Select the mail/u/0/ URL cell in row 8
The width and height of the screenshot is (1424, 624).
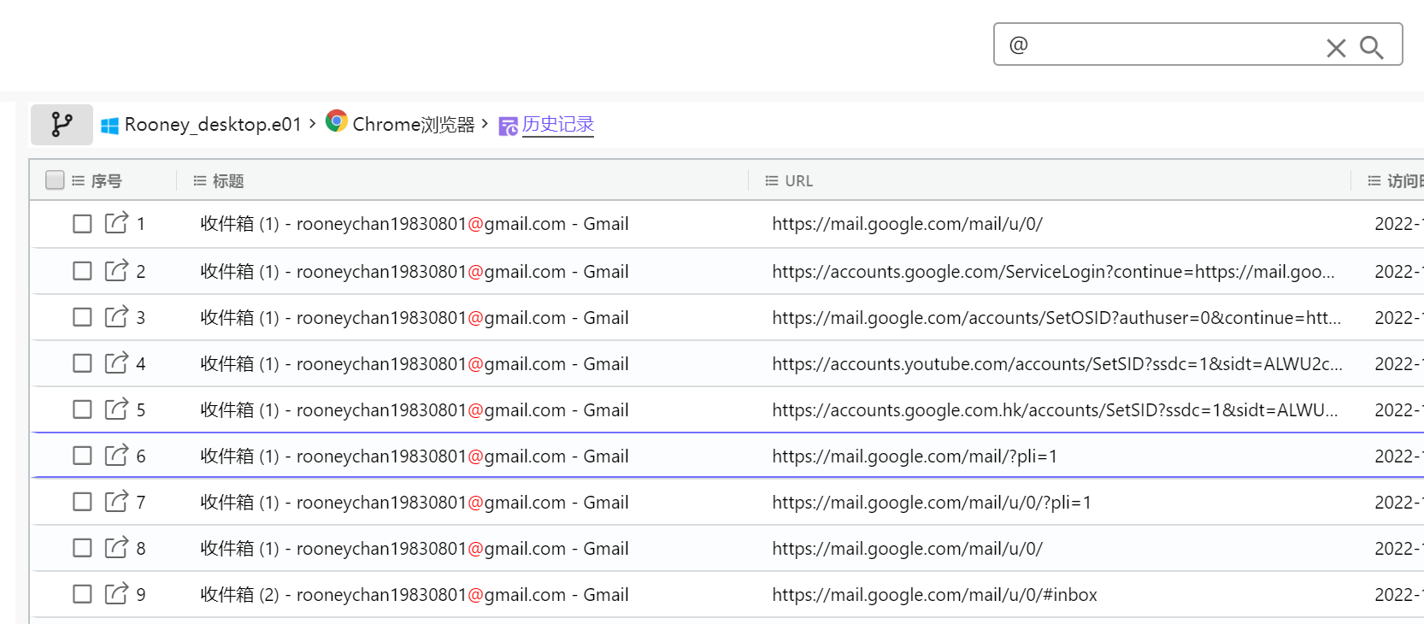[x=907, y=549]
